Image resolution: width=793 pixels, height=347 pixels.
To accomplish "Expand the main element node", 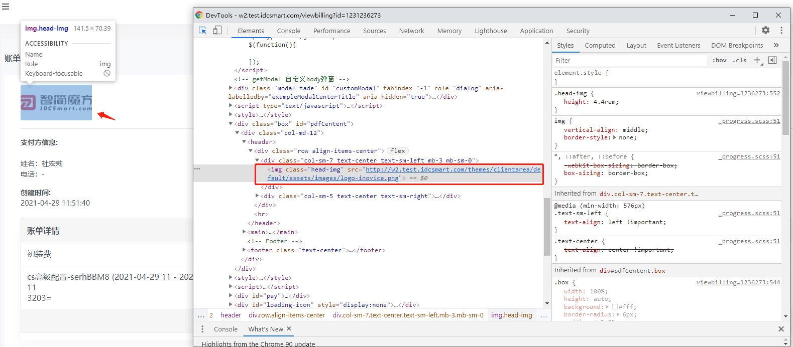I will (244, 232).
